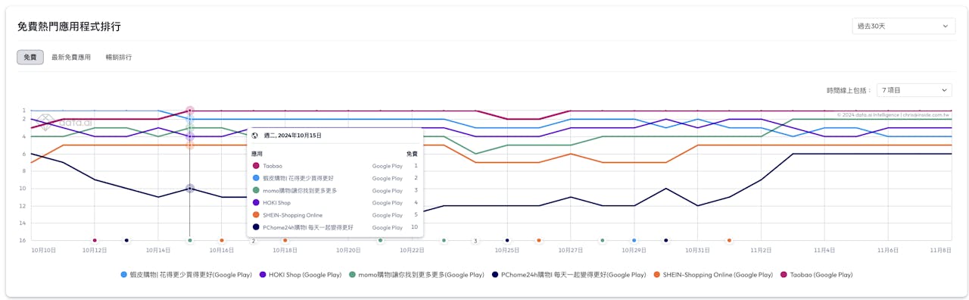This screenshot has width=969, height=300.
Task: Click the event marker numbered 2 on timeline
Action: click(254, 241)
